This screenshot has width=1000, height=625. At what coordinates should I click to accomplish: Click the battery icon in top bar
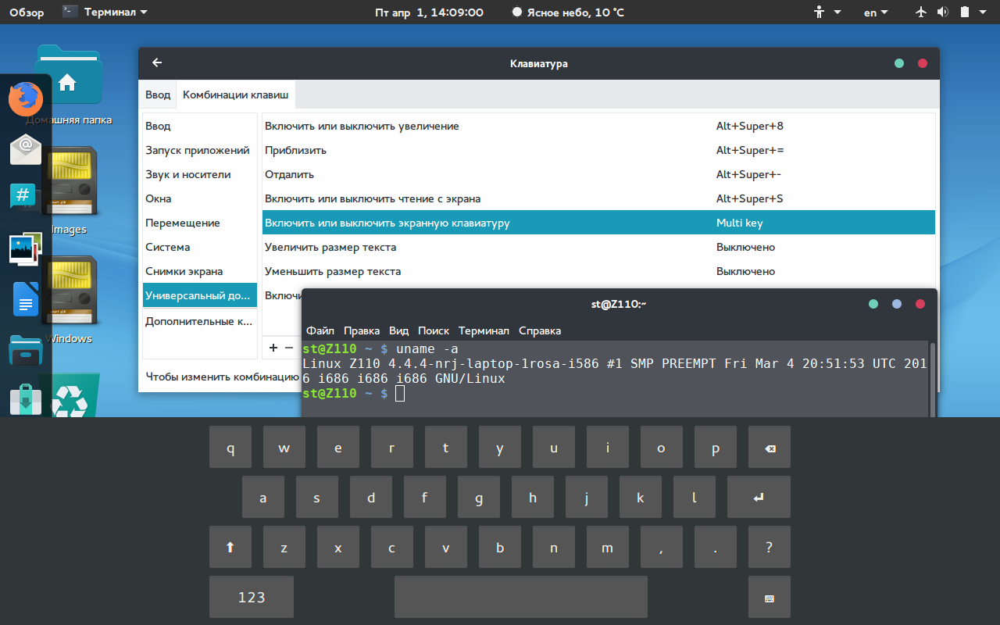click(965, 12)
